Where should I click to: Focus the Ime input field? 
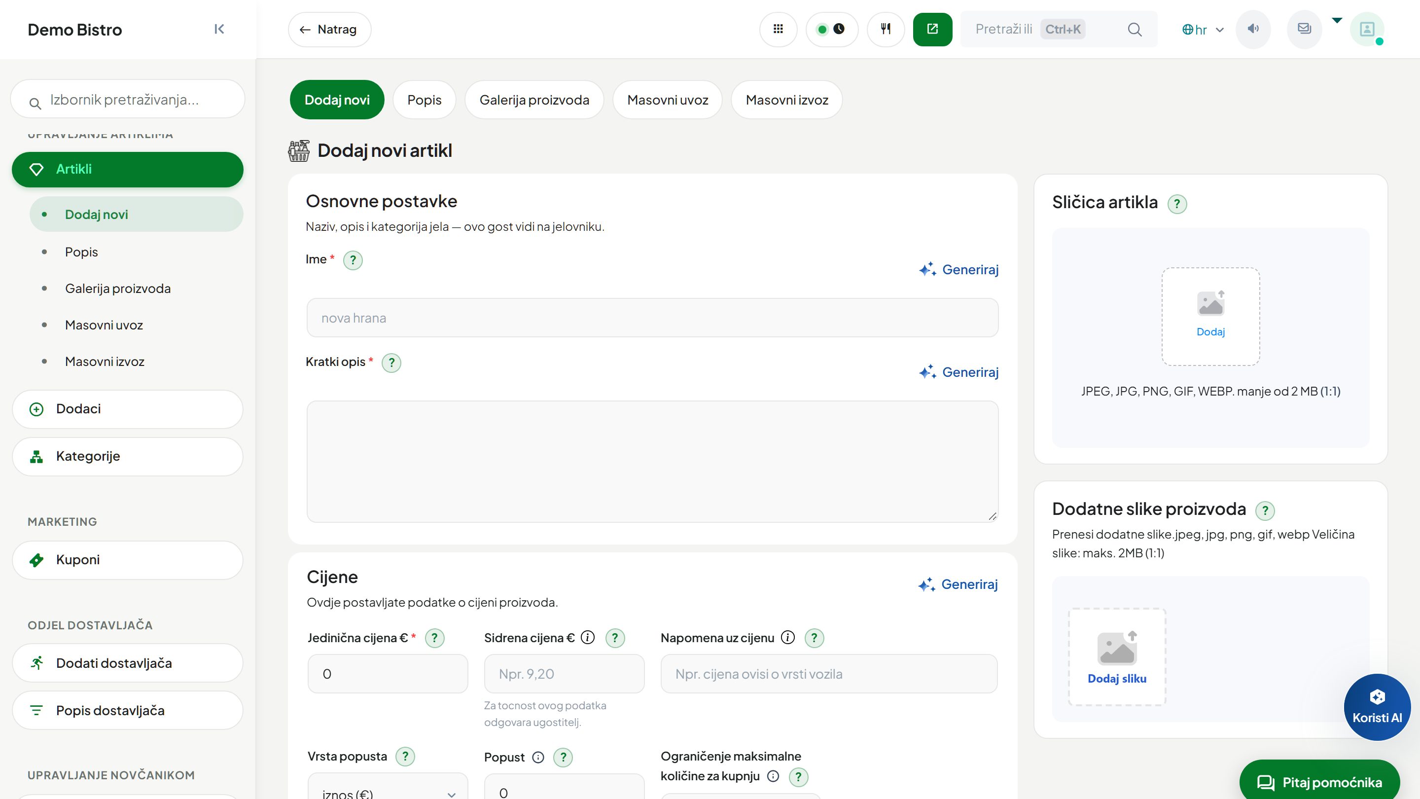pos(652,318)
